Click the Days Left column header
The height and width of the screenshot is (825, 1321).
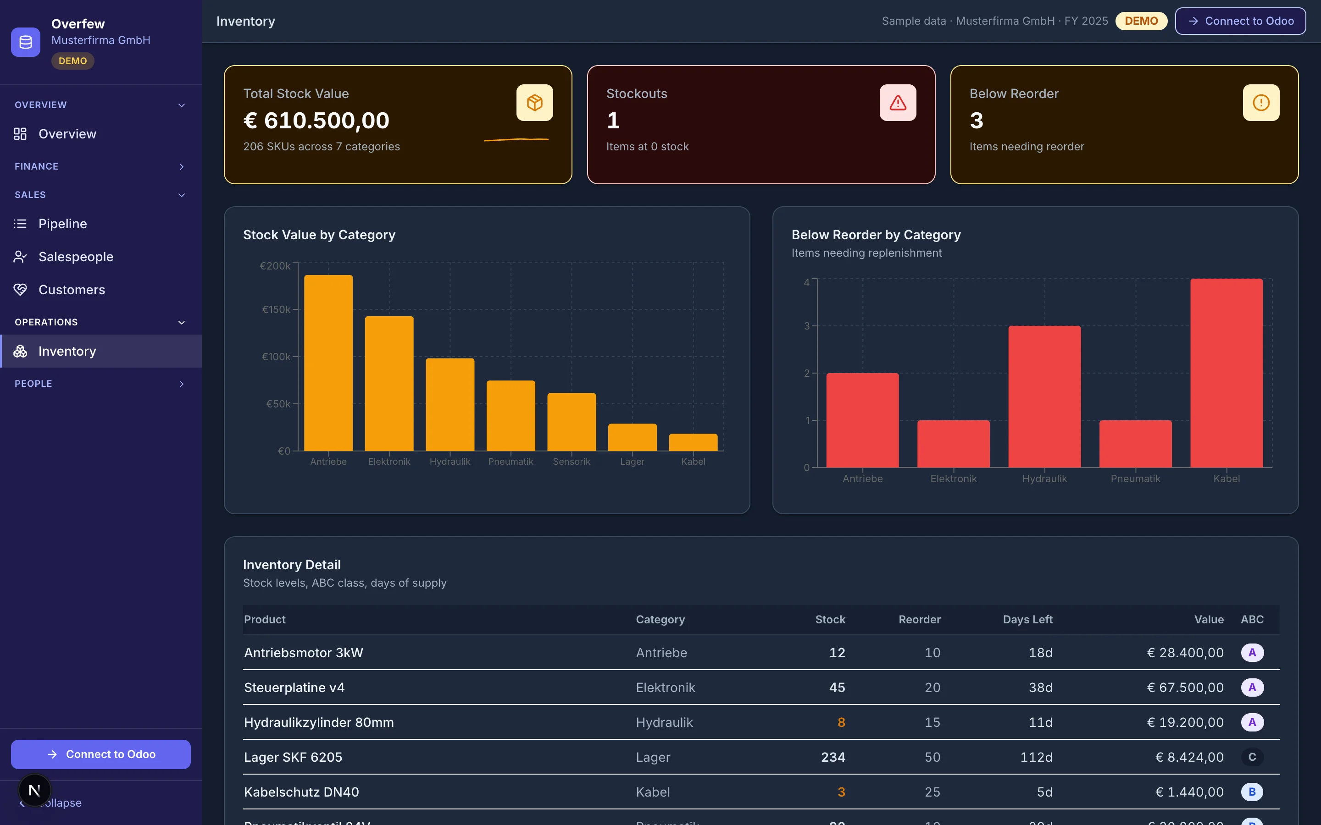coord(1028,619)
